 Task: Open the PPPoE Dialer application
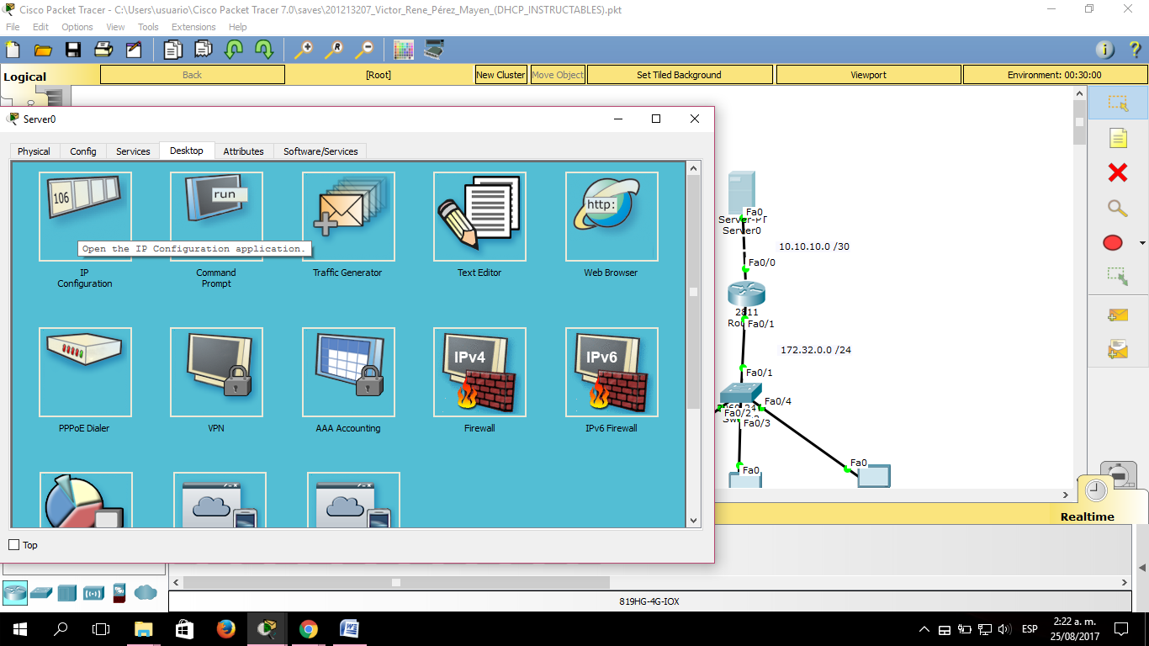coord(84,373)
